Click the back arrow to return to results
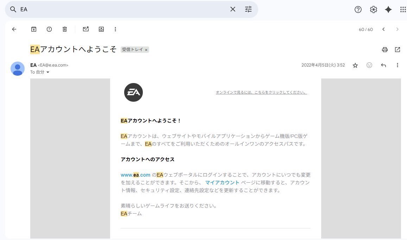 (x=14, y=29)
